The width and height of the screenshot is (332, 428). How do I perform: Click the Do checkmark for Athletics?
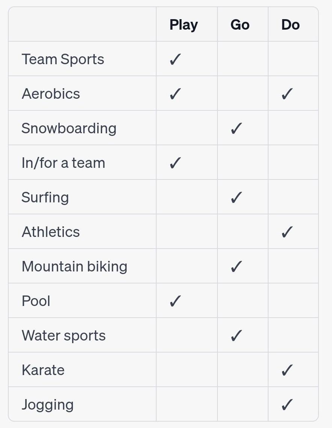pos(287,232)
